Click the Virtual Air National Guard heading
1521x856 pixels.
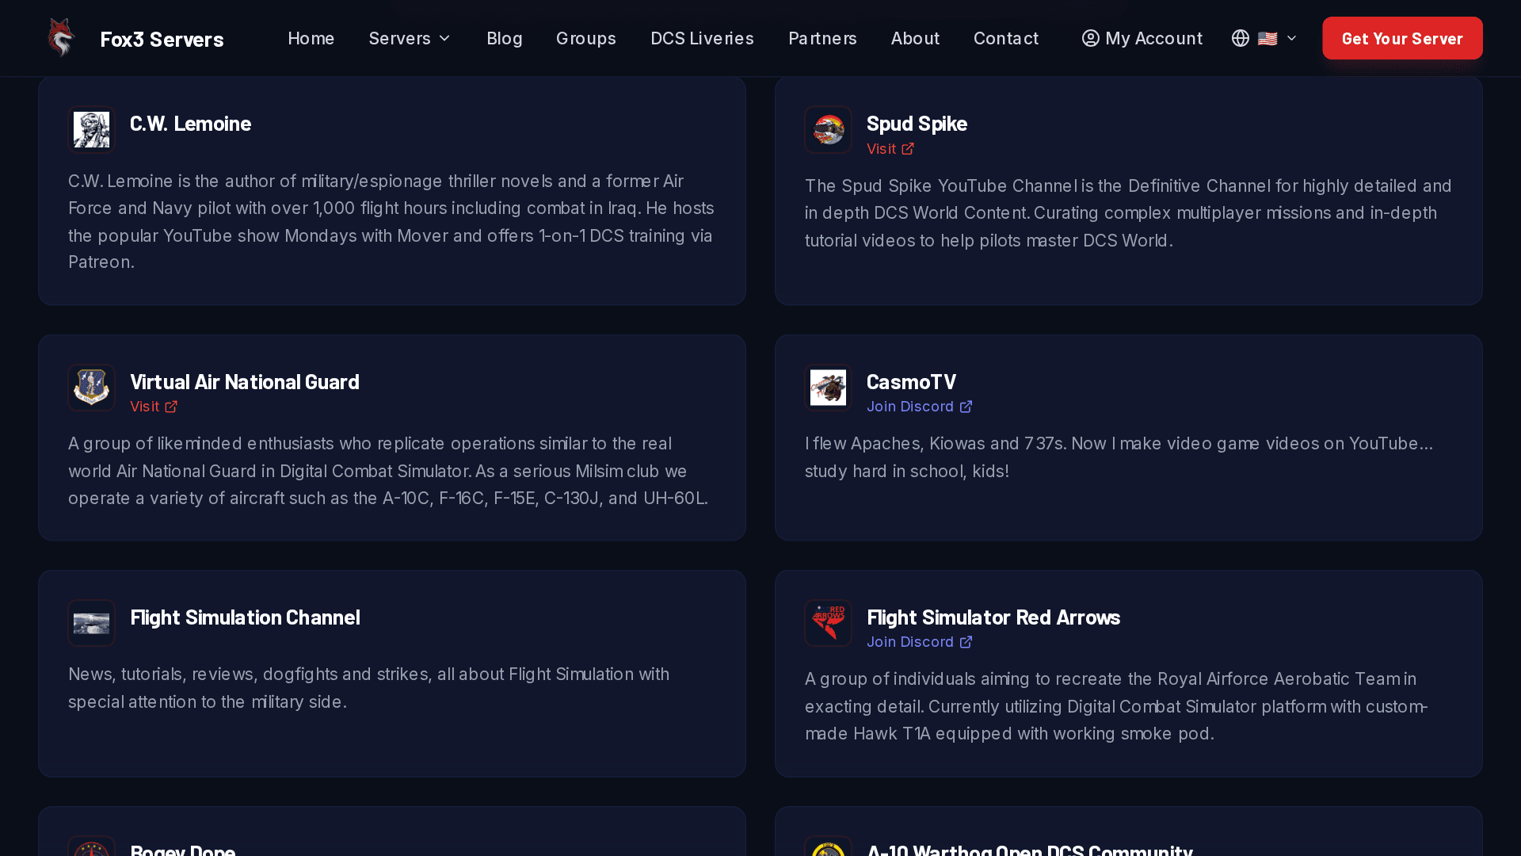coord(245,382)
